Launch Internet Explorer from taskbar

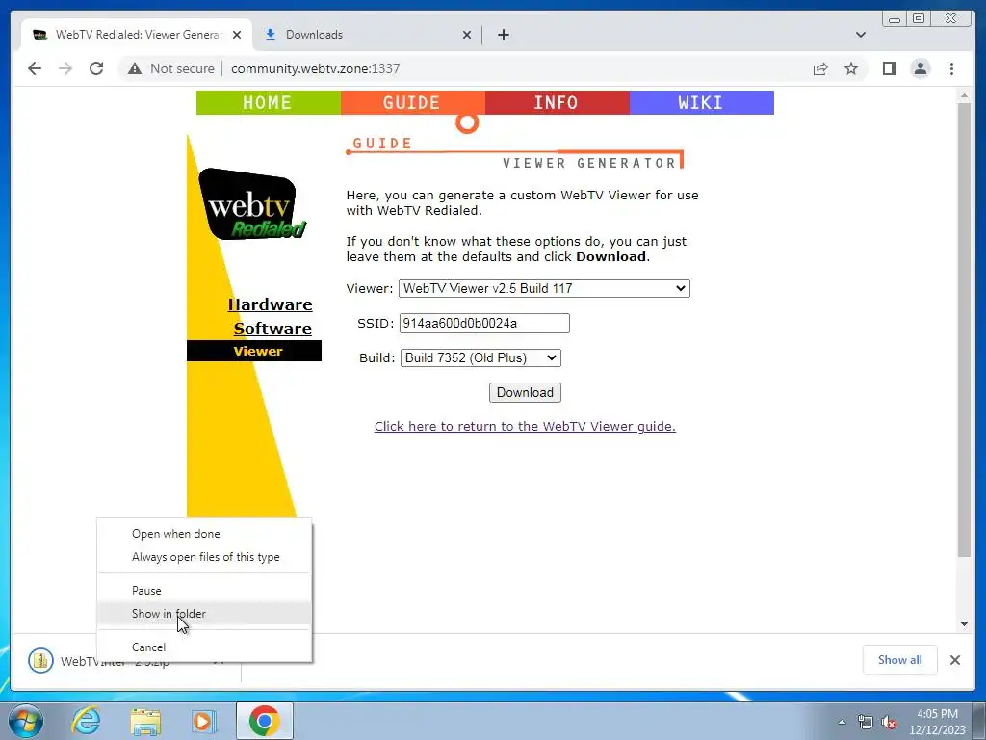tap(86, 721)
